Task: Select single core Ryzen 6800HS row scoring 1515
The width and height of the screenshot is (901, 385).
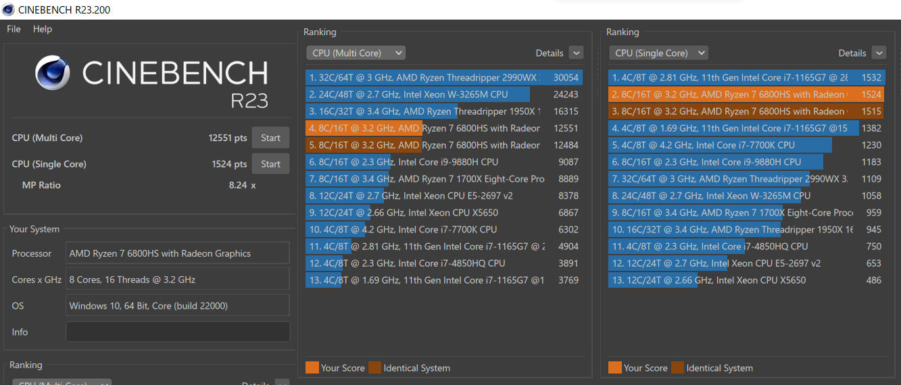Action: [747, 111]
